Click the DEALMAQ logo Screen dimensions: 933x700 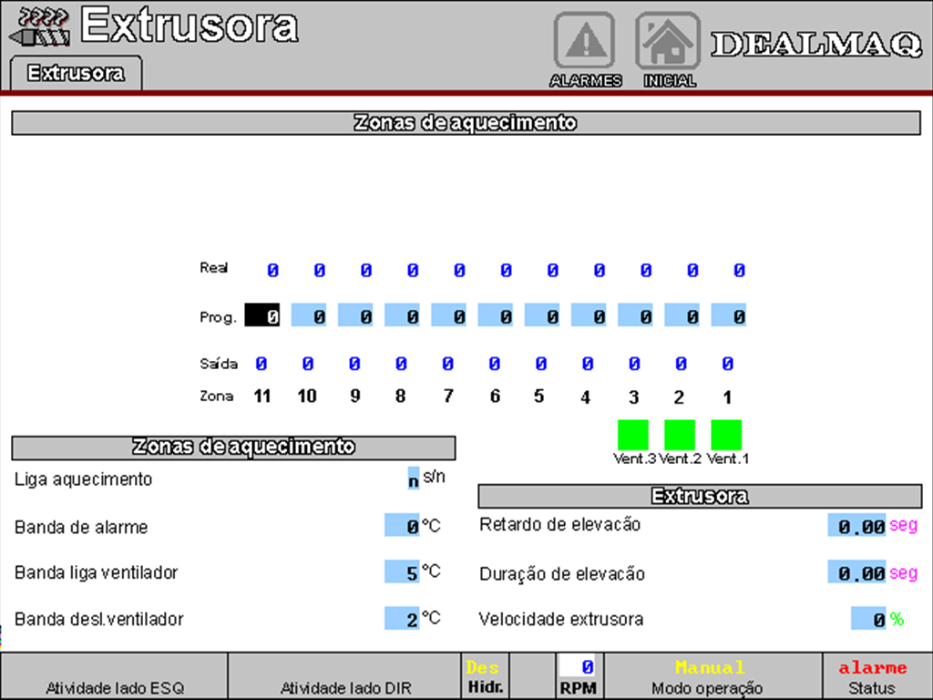pos(816,45)
